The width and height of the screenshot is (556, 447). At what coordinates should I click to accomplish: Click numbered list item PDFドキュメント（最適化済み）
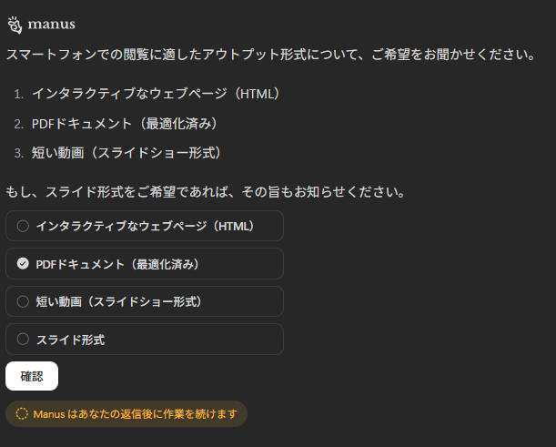click(x=125, y=124)
